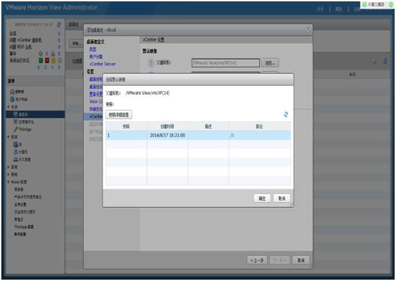Expand the 监视 tree node
This screenshot has height=281, width=396.
point(8,167)
